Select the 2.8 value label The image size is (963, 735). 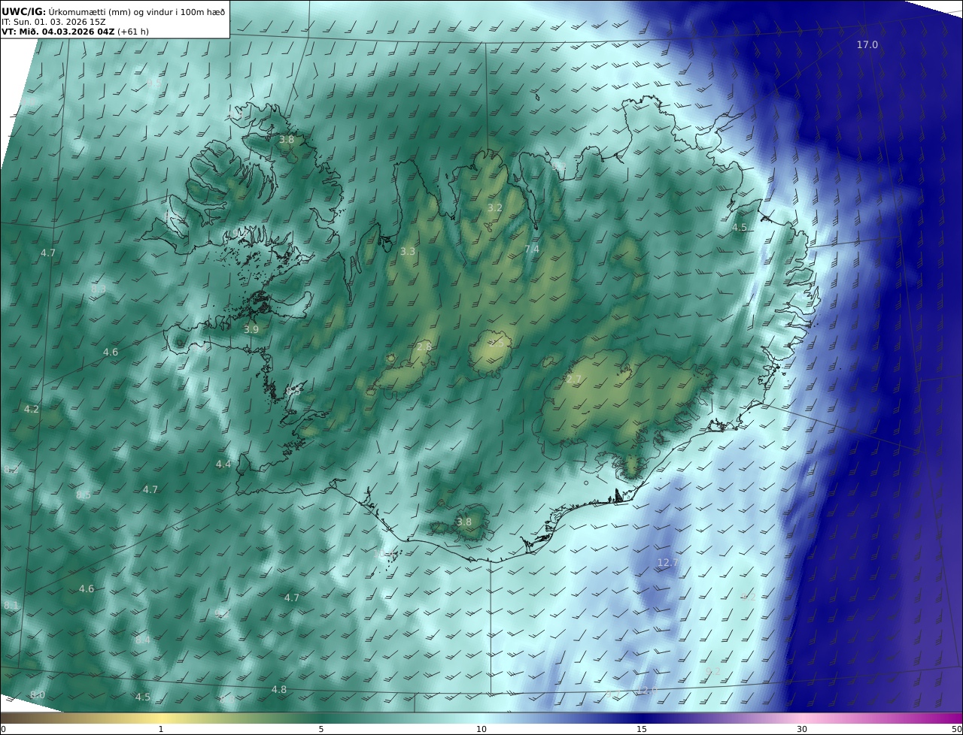click(x=424, y=347)
